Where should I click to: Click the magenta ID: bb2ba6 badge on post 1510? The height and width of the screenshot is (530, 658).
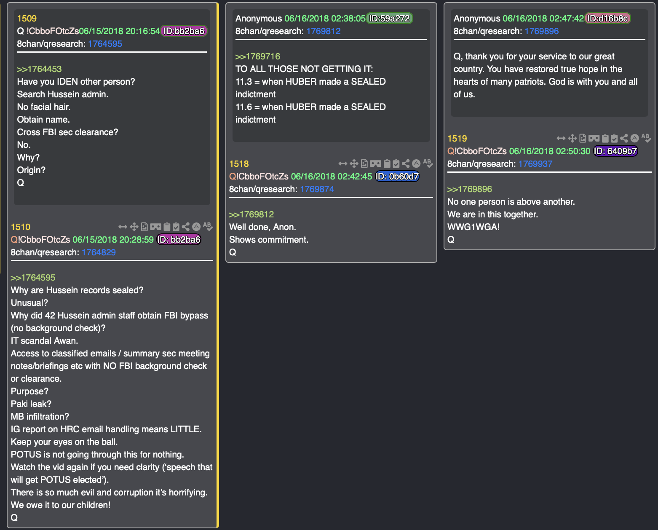(179, 240)
